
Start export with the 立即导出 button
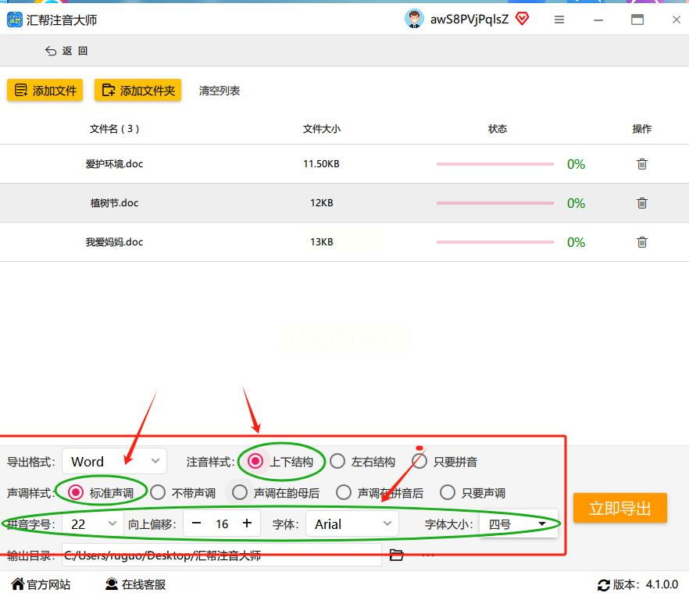619,508
